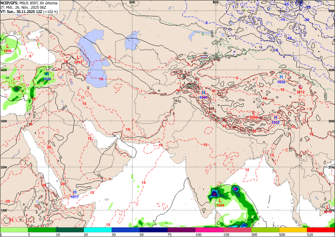
Task: Click the 'L 1011' low-pressure label
Action: coord(78,60)
